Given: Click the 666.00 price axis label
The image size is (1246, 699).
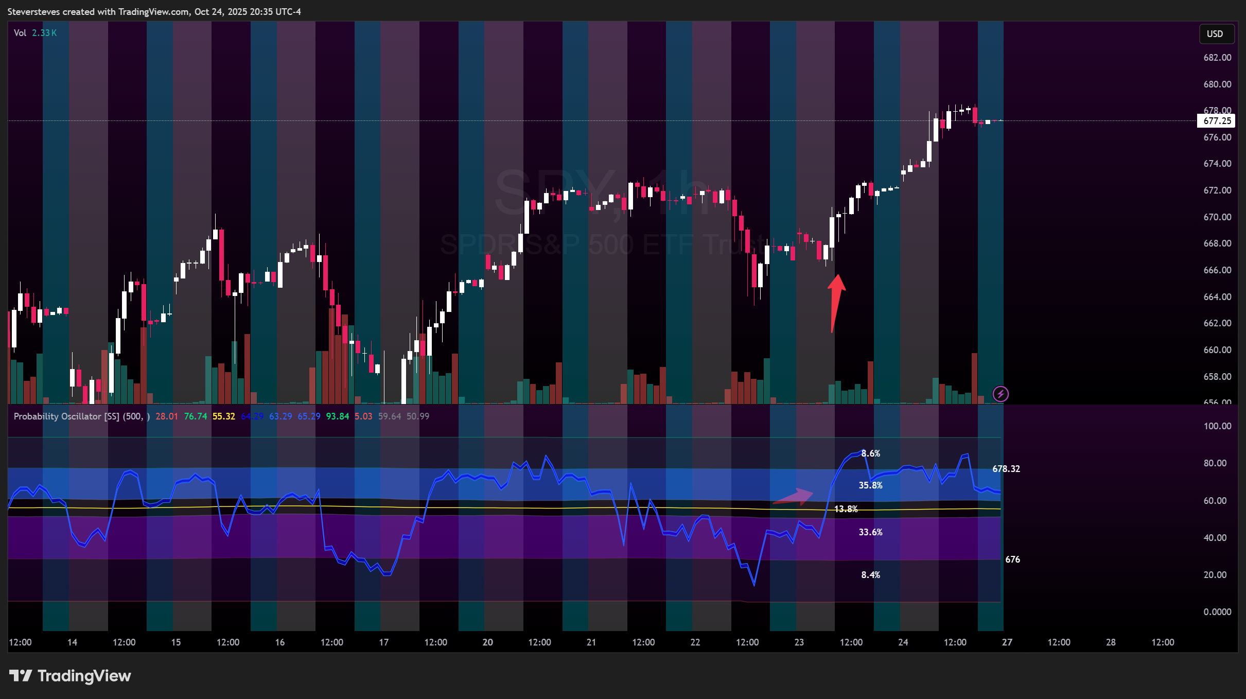Looking at the screenshot, I should [1217, 270].
